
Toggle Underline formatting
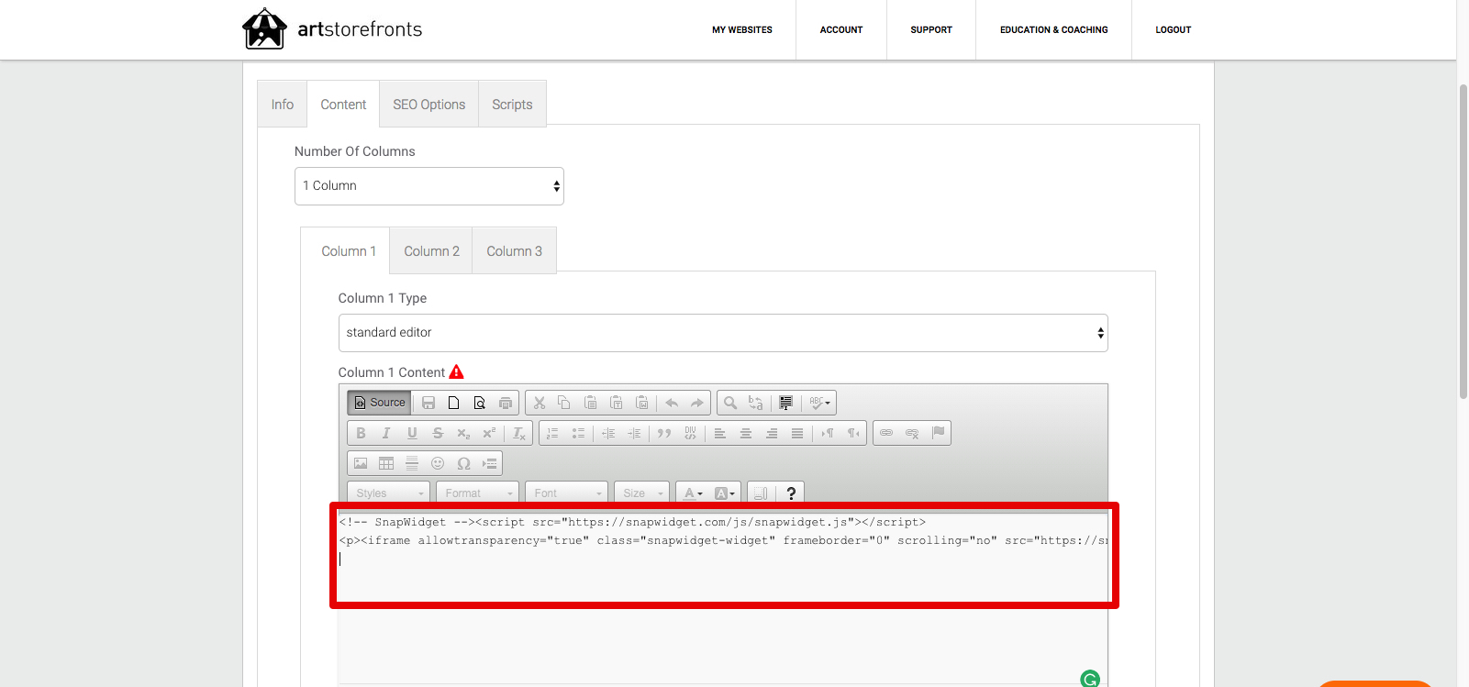coord(412,433)
